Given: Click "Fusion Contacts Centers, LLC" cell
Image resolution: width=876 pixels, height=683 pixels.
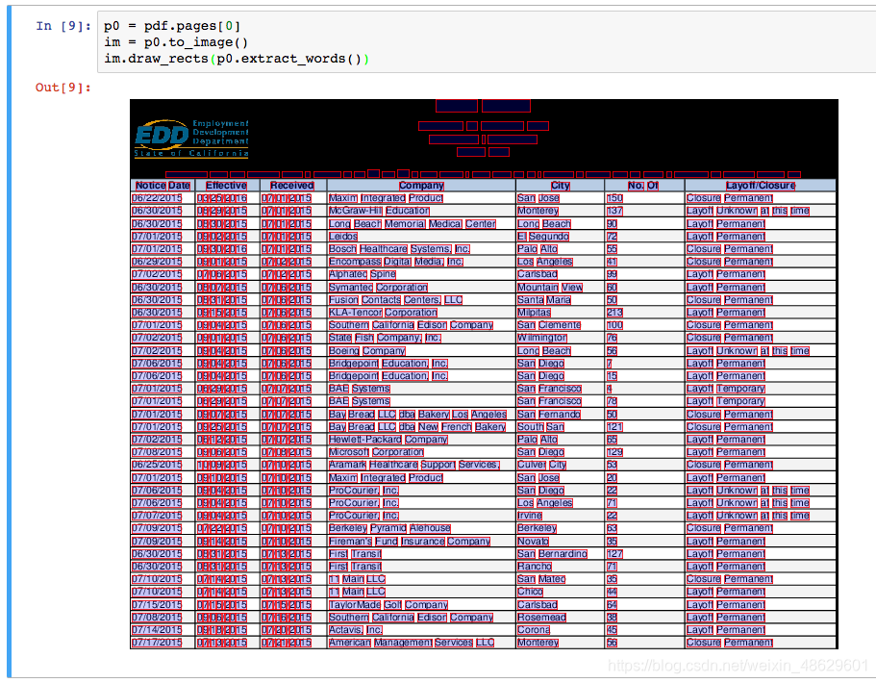Looking at the screenshot, I should pos(395,299).
